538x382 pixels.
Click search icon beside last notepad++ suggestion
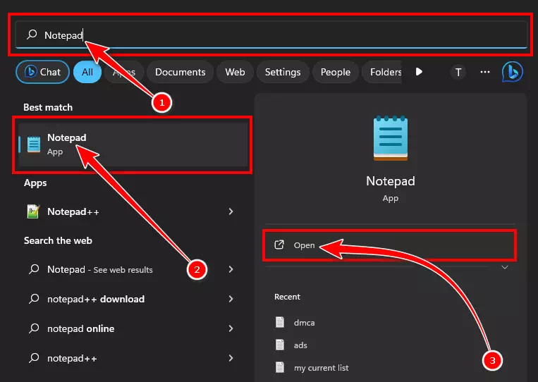34,357
